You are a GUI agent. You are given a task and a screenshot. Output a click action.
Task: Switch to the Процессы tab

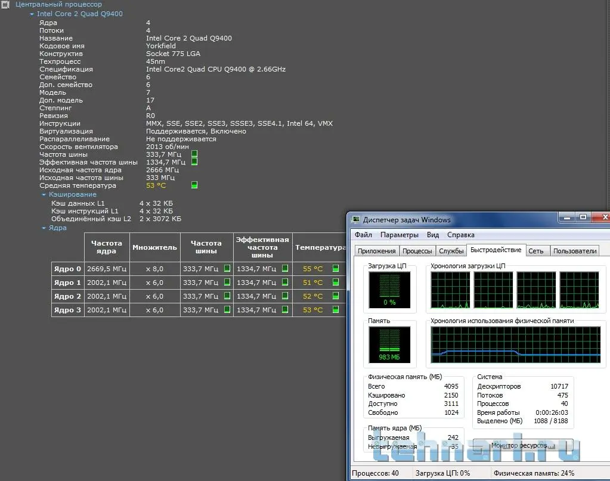coord(417,251)
